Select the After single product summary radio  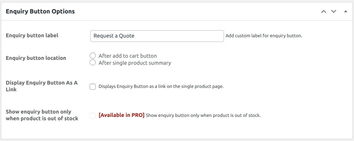pos(93,63)
